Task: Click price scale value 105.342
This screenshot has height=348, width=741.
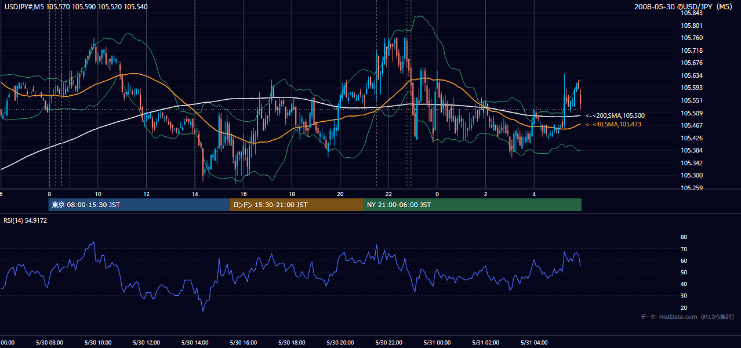Action: click(692, 163)
